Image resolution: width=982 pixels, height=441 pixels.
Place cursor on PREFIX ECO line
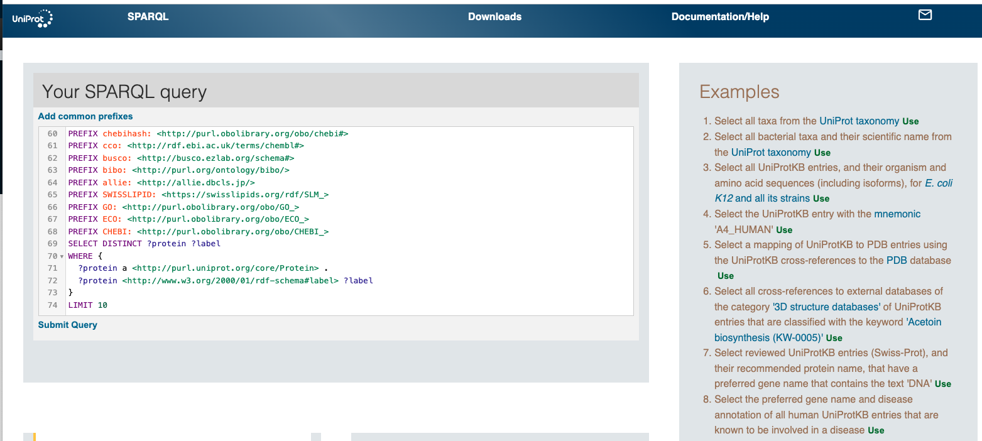[x=188, y=219]
